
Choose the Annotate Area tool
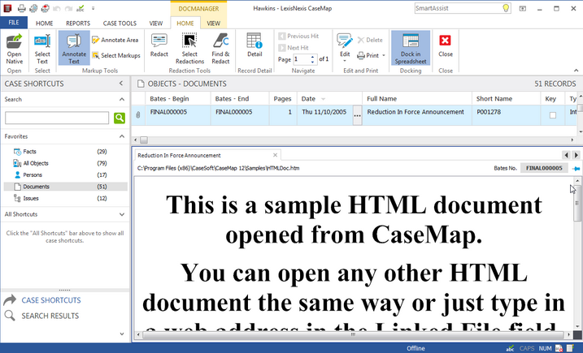pyautogui.click(x=115, y=40)
